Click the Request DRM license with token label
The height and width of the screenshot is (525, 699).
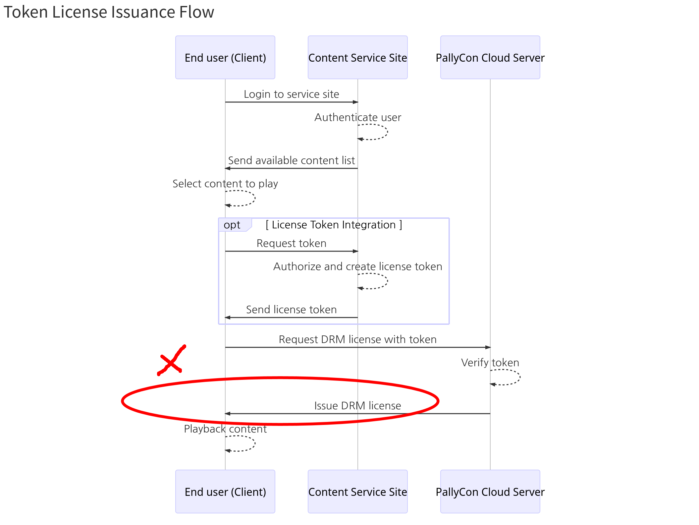click(357, 339)
